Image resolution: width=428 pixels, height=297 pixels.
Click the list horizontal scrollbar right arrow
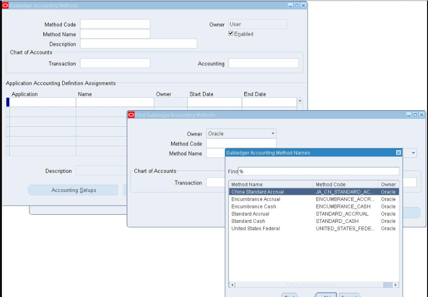tap(396, 285)
